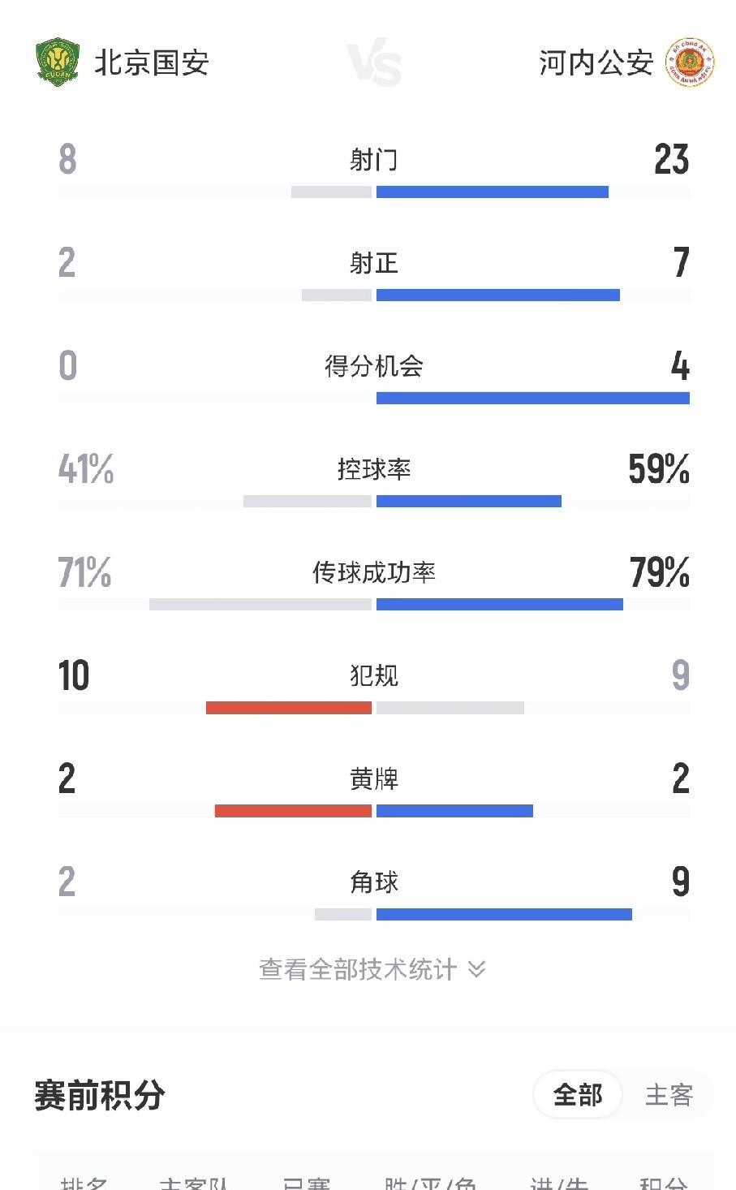Click the red 黄牌 bar
736x1190 pixels.
pyautogui.click(x=293, y=811)
